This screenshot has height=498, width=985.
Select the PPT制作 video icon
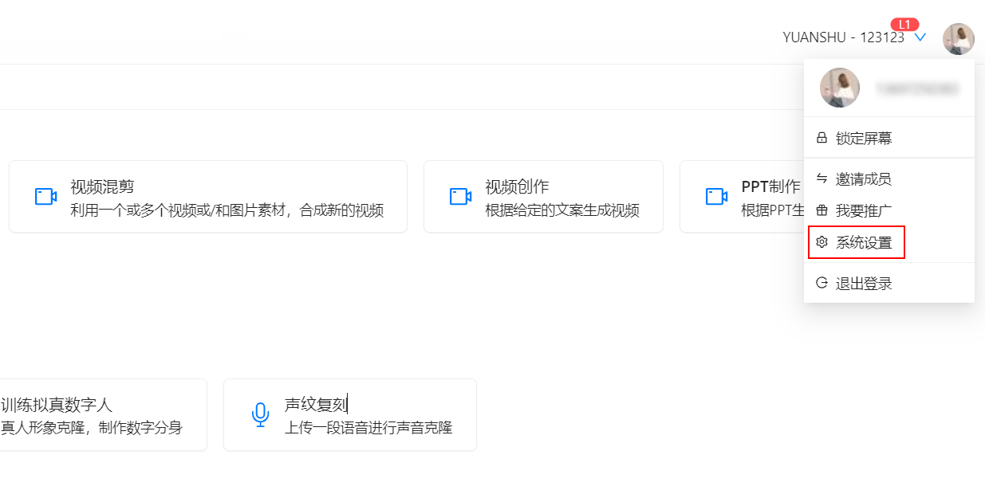715,194
